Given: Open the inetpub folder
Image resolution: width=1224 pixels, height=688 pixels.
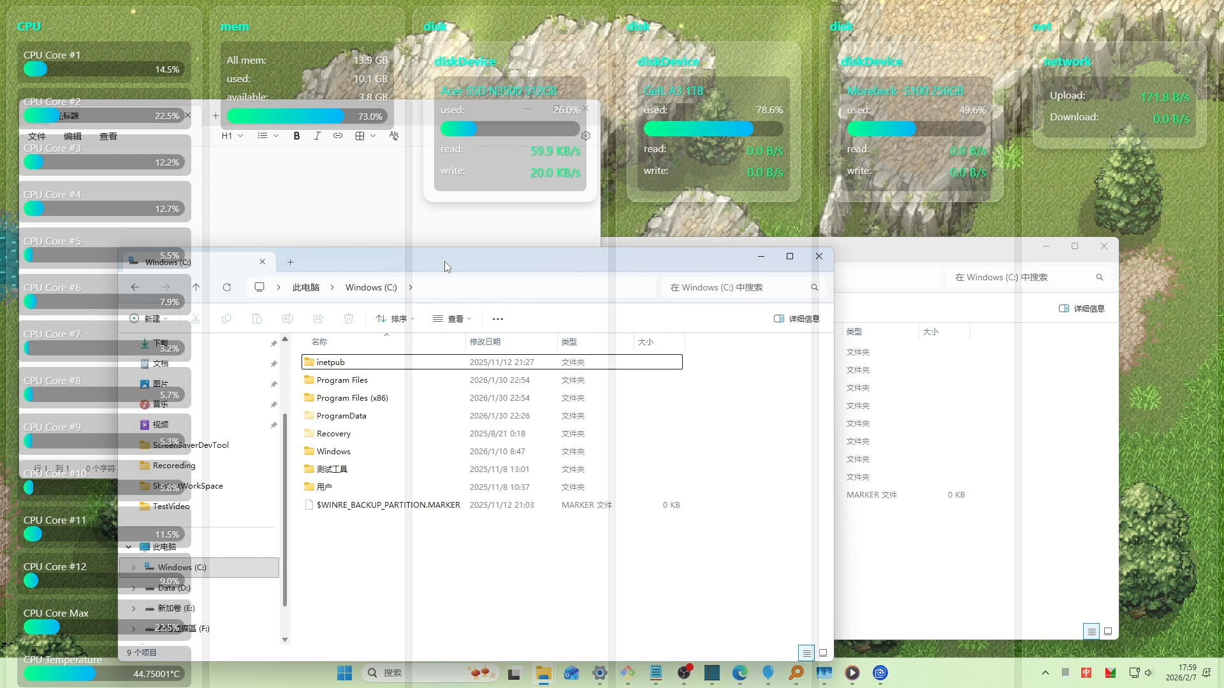Looking at the screenshot, I should pyautogui.click(x=330, y=362).
